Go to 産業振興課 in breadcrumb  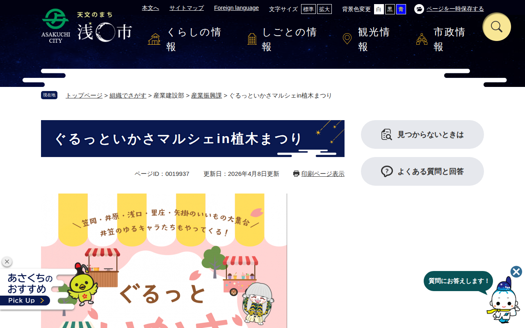(206, 96)
